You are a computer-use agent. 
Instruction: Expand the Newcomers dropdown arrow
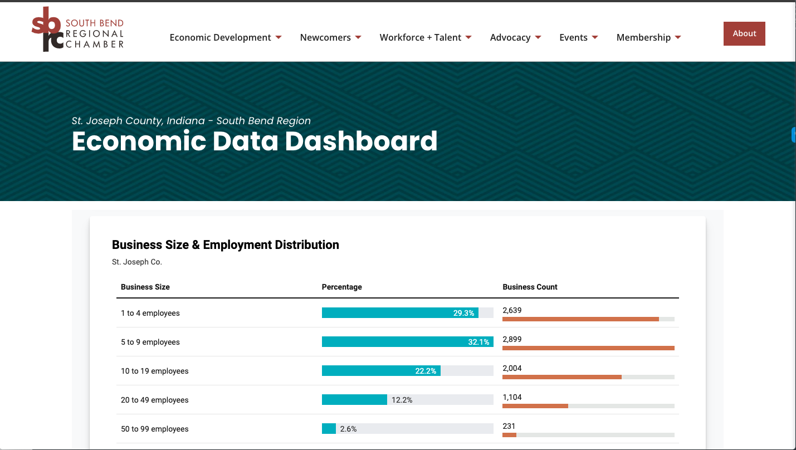point(358,37)
